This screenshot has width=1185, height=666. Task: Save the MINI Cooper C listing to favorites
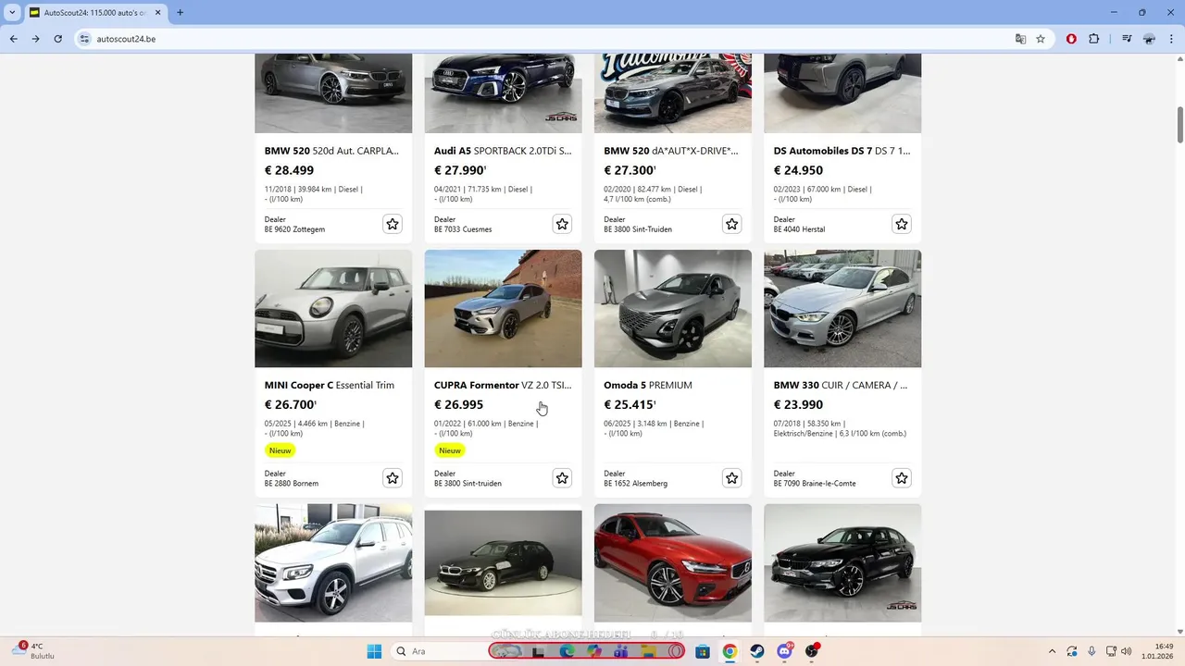click(x=393, y=478)
